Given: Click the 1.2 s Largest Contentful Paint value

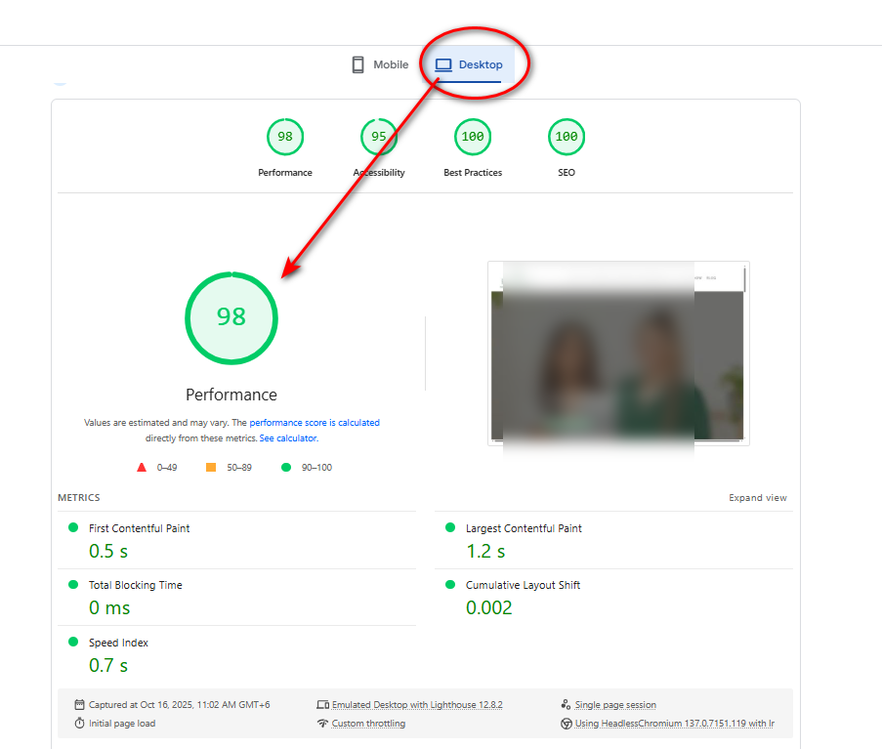Looking at the screenshot, I should [485, 551].
